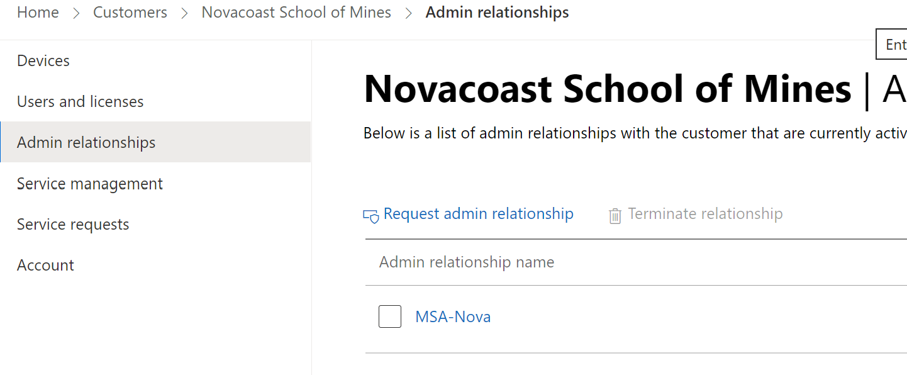Click the partially visible Ent button
The image size is (907, 375).
click(893, 45)
